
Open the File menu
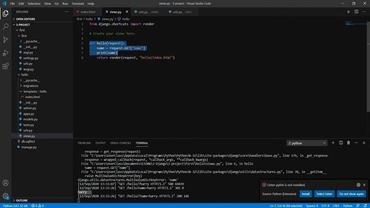point(12,3)
